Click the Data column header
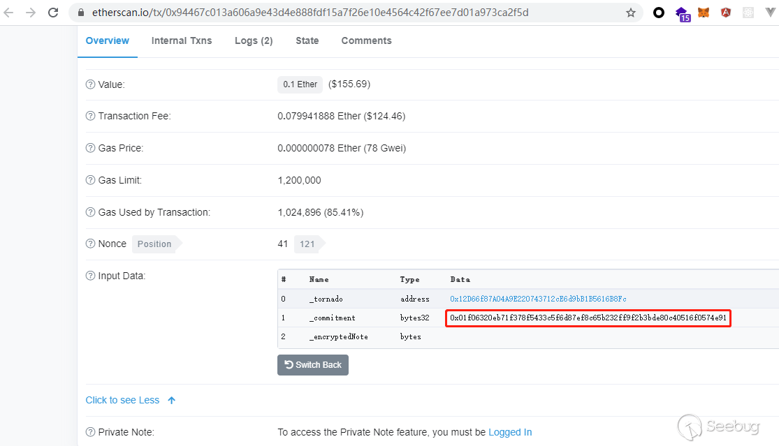 tap(460, 279)
